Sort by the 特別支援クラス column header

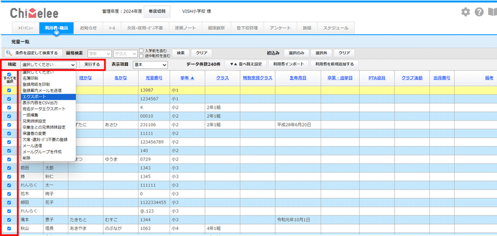point(257,78)
